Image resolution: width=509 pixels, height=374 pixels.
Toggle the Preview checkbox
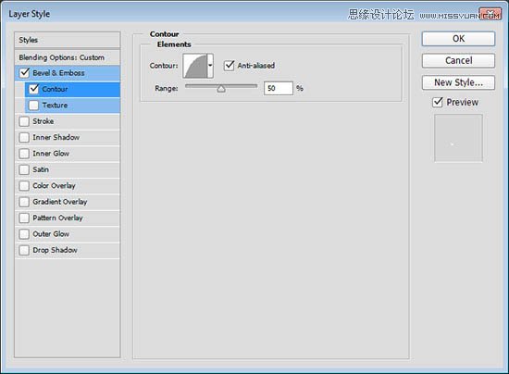tap(438, 102)
